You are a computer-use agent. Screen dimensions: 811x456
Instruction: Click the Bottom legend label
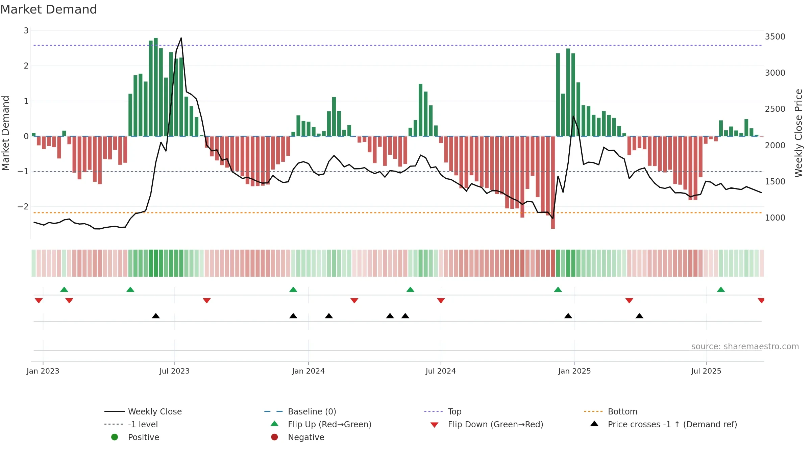tap(622, 411)
